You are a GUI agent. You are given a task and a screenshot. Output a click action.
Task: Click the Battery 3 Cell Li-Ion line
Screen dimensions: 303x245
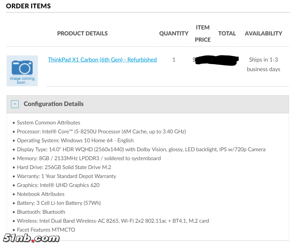[x=59, y=203]
